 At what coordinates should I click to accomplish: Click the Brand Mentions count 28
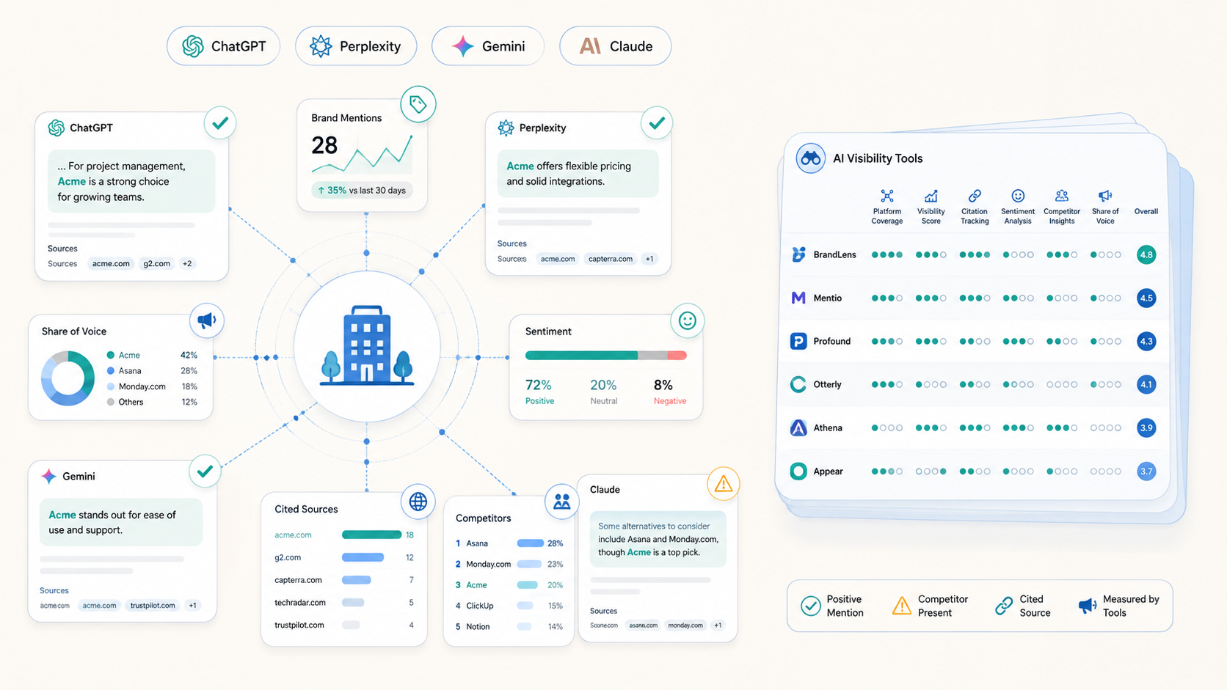[x=324, y=145]
